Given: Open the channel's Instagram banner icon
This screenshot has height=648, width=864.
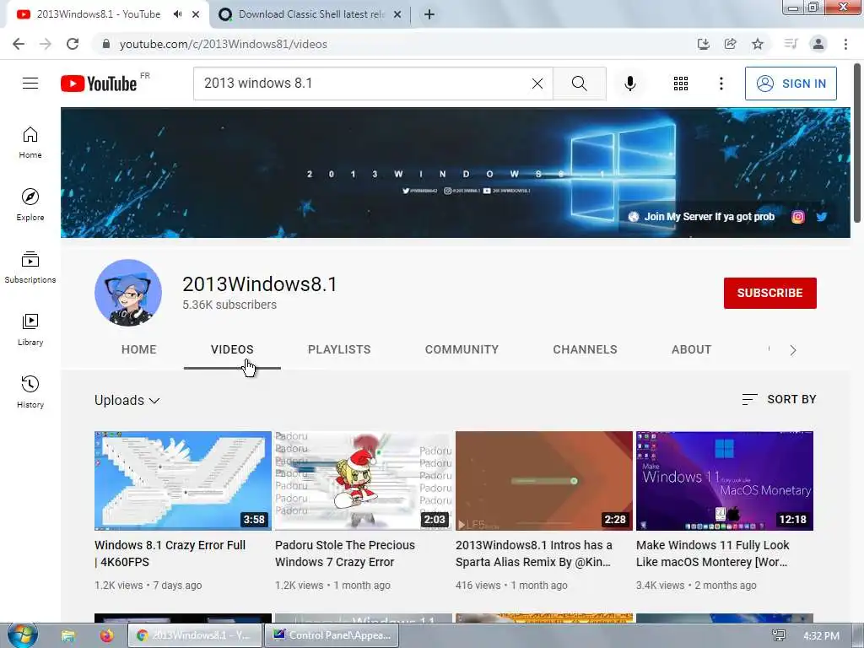Looking at the screenshot, I should (797, 217).
